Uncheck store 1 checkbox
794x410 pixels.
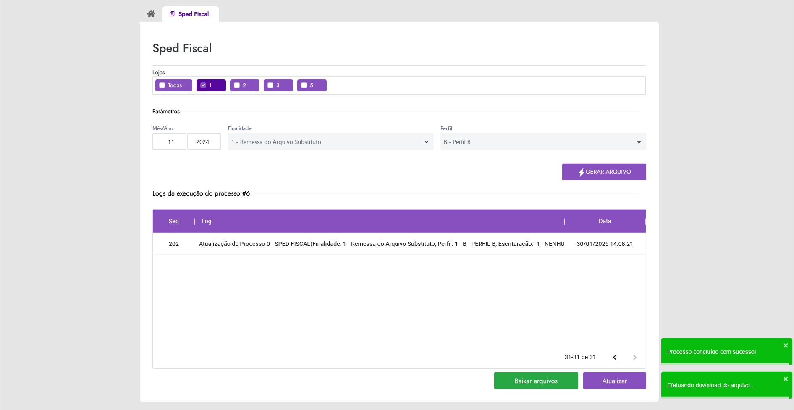coord(203,85)
